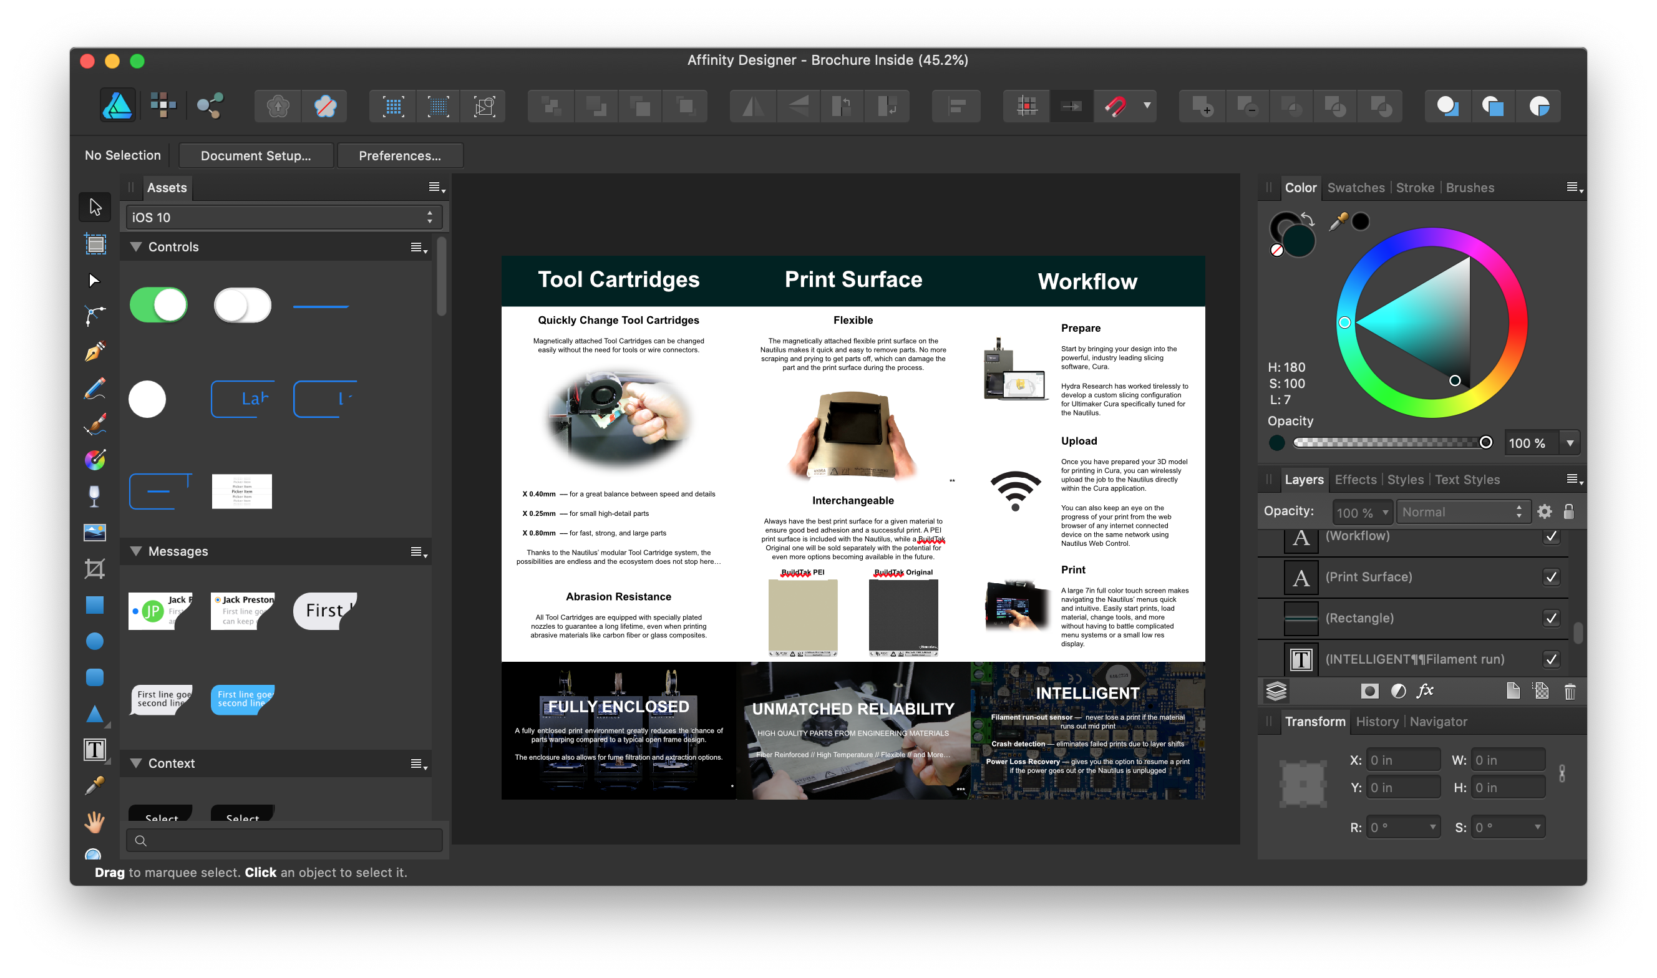The image size is (1657, 978).
Task: Select the Transparency tool
Action: (x=94, y=496)
